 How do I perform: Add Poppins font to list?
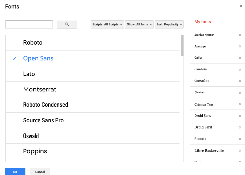tap(93, 151)
